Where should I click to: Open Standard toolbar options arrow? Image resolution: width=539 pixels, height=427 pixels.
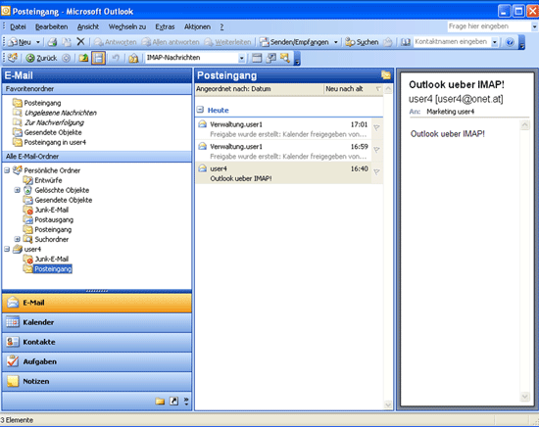point(521,42)
